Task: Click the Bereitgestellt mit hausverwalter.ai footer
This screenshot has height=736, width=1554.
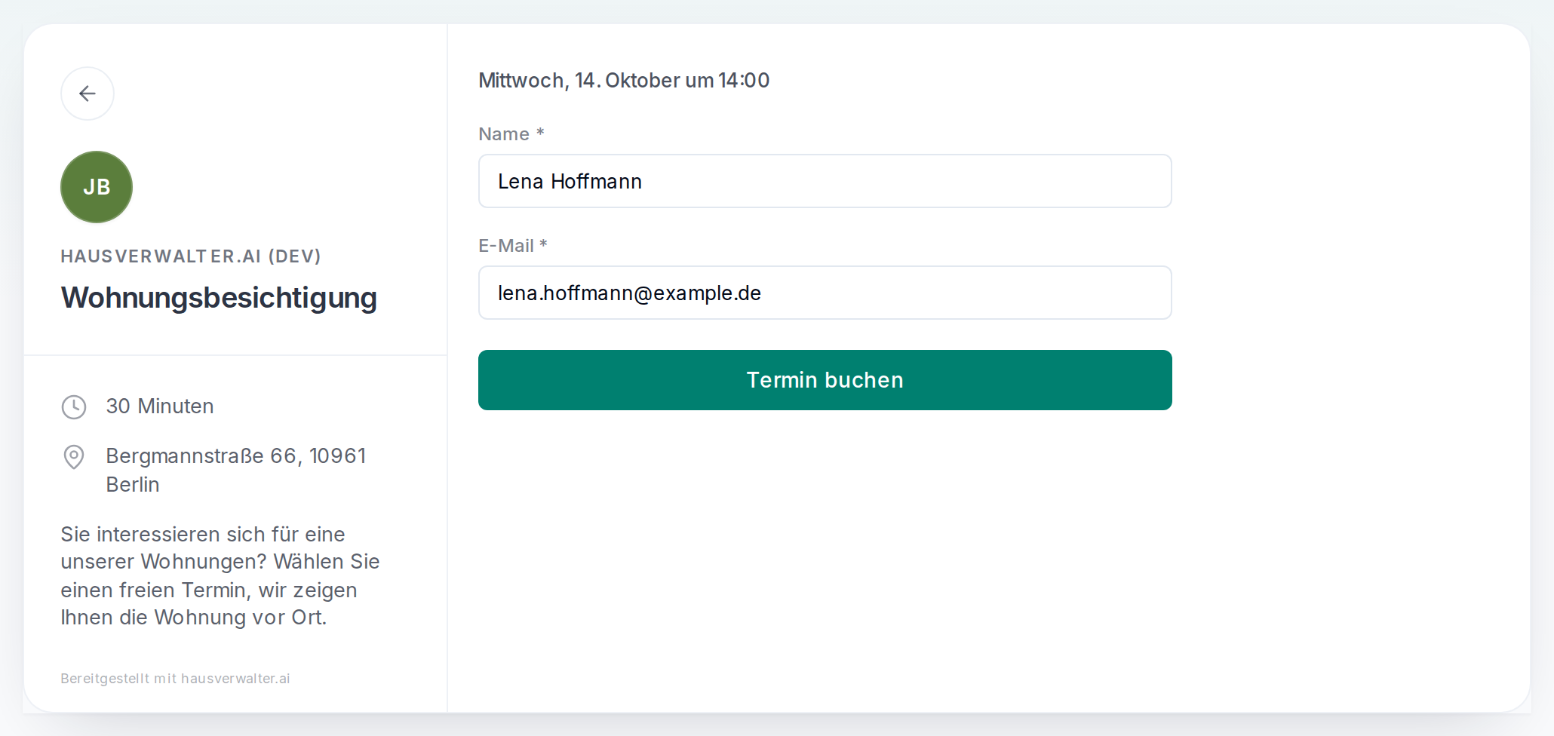Action: click(175, 679)
